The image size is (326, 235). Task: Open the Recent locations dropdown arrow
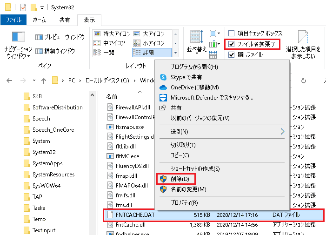(34, 81)
